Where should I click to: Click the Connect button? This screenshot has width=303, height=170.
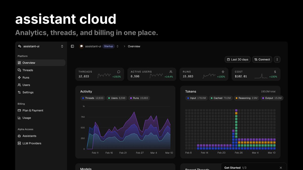pos(262,59)
